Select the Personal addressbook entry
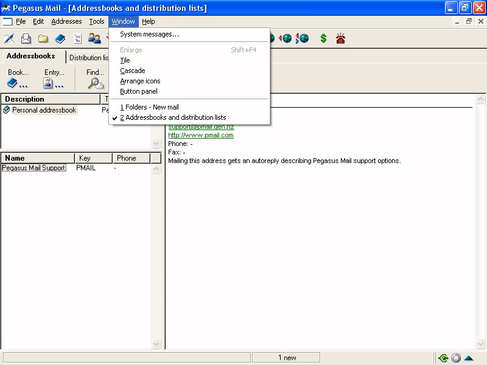 (x=44, y=110)
